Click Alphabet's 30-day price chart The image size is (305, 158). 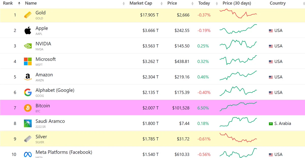(238, 91)
